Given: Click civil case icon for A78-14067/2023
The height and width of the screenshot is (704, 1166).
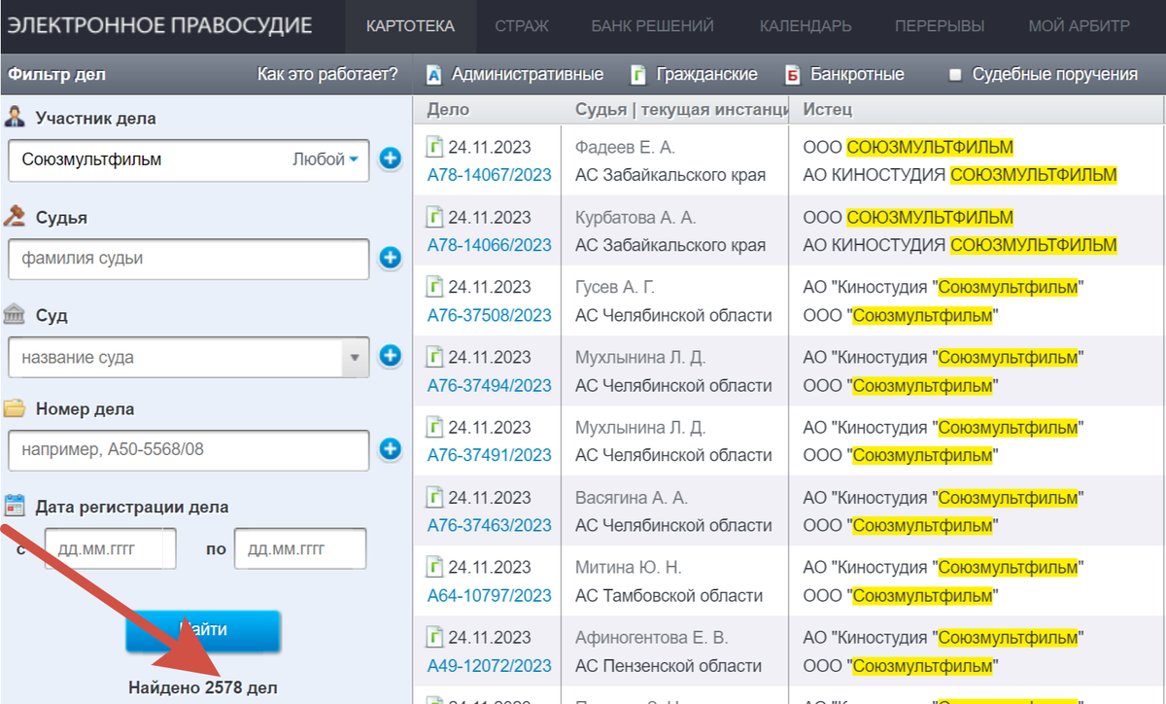Looking at the screenshot, I should pos(435,148).
